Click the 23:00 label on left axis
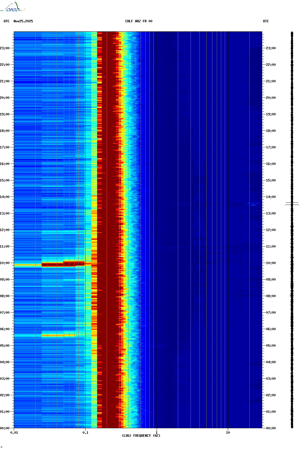This screenshot has height=450, width=304. (5, 48)
